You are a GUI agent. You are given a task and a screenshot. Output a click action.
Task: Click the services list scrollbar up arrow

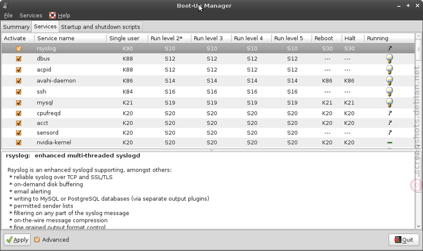[418, 36]
